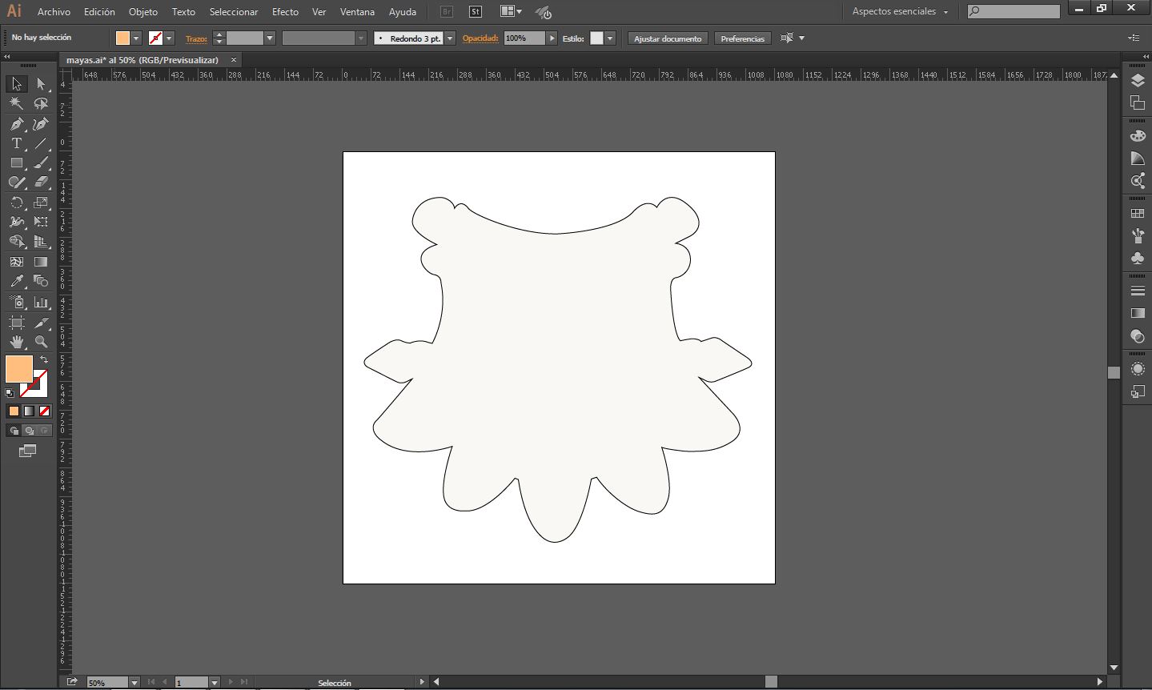Select the Paintbrush tool
Viewport: 1152px width, 690px height.
click(x=41, y=162)
